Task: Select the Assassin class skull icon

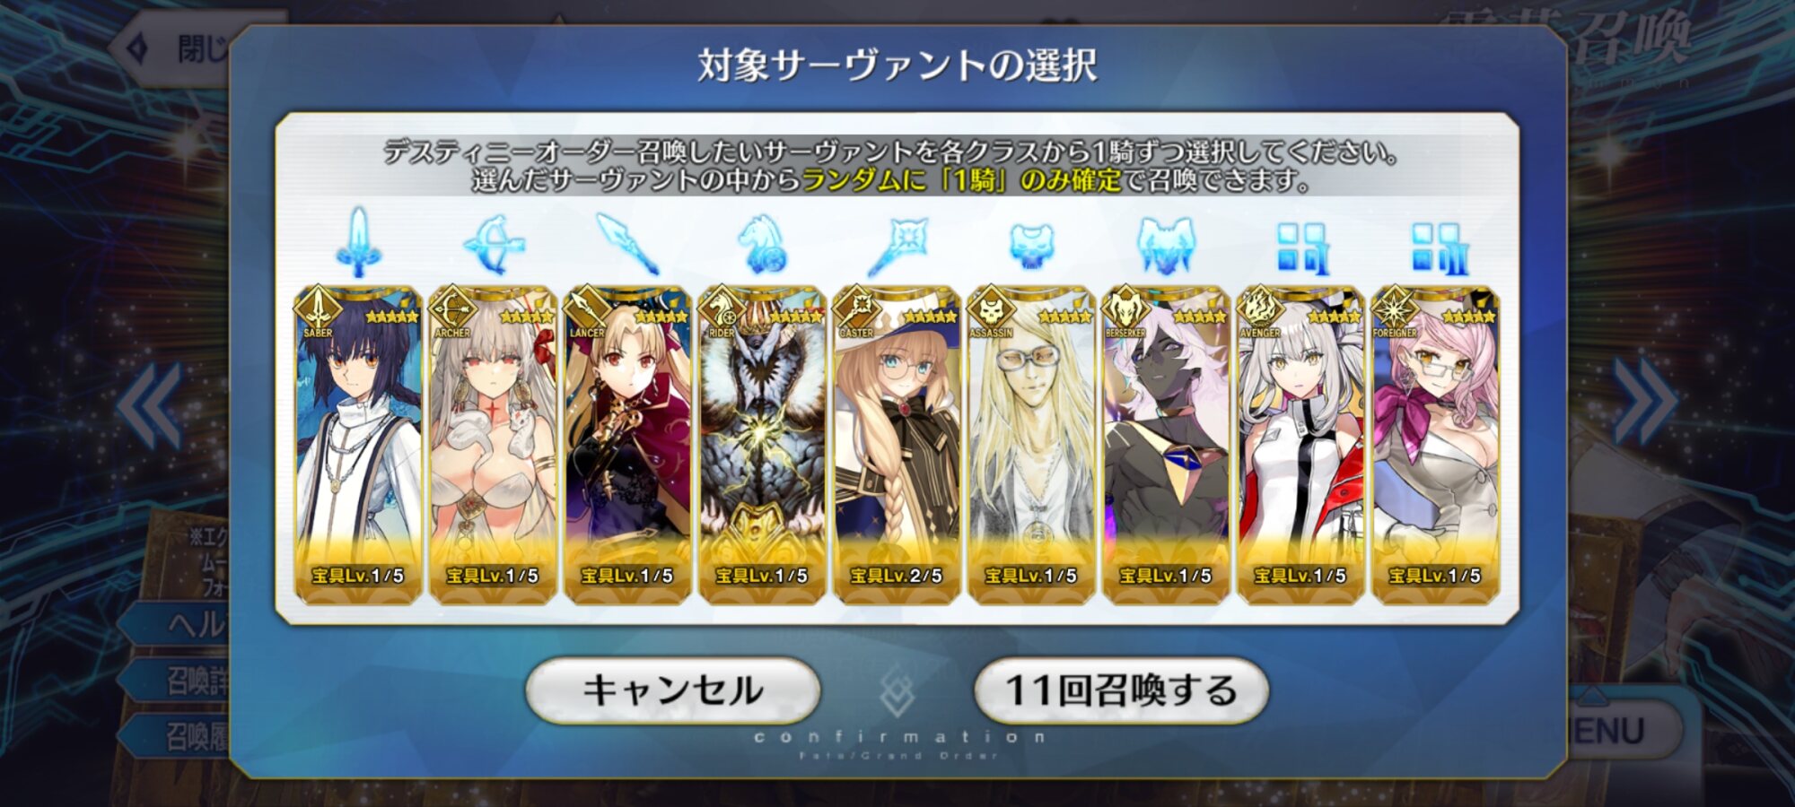Action: (1031, 246)
